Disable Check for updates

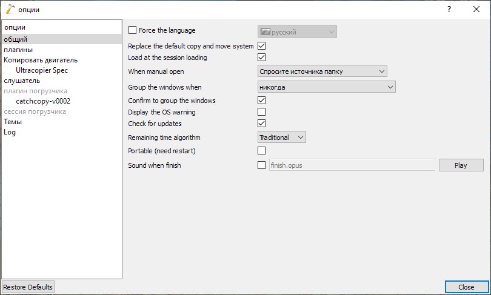pos(262,124)
